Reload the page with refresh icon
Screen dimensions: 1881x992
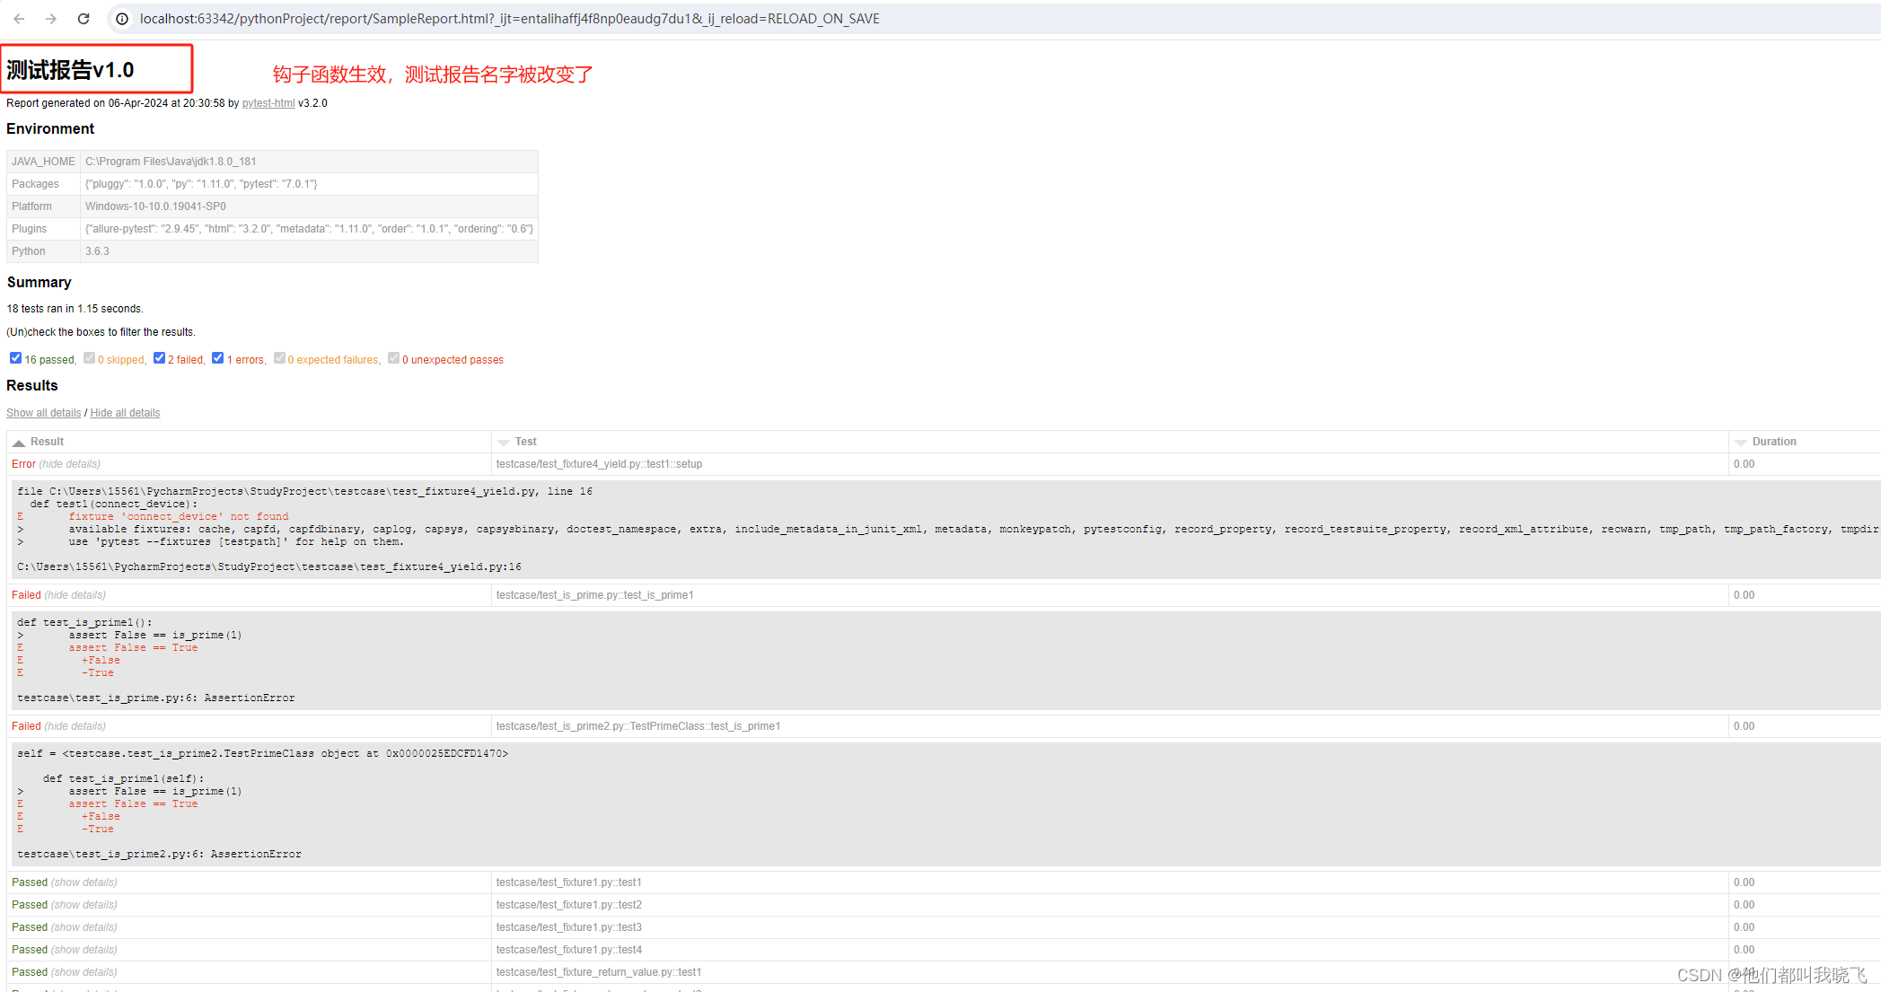pos(84,18)
